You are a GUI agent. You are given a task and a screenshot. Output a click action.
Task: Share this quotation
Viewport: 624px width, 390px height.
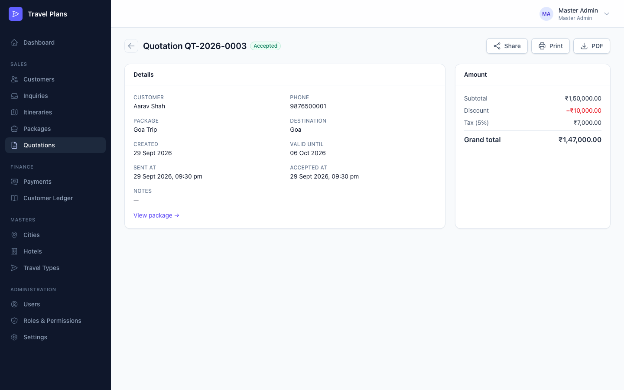coord(507,46)
